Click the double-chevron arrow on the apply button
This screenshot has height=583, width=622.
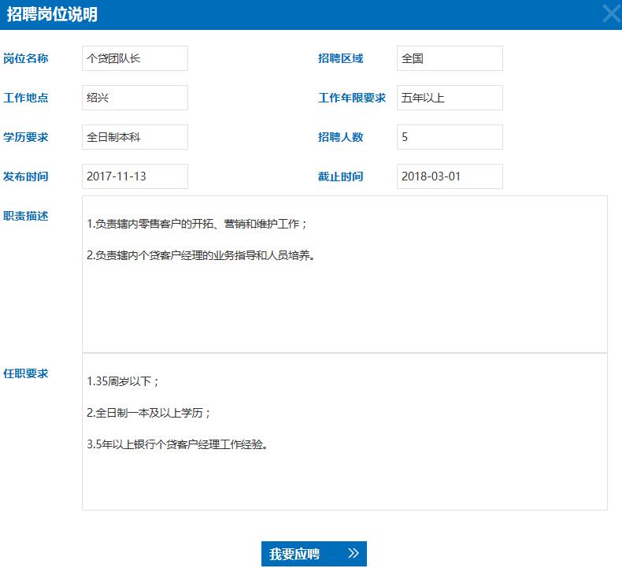pos(353,554)
